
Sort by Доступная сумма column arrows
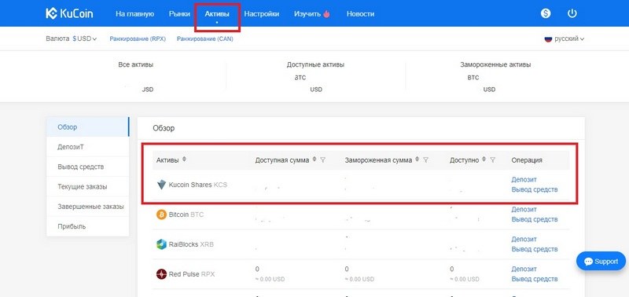click(314, 159)
